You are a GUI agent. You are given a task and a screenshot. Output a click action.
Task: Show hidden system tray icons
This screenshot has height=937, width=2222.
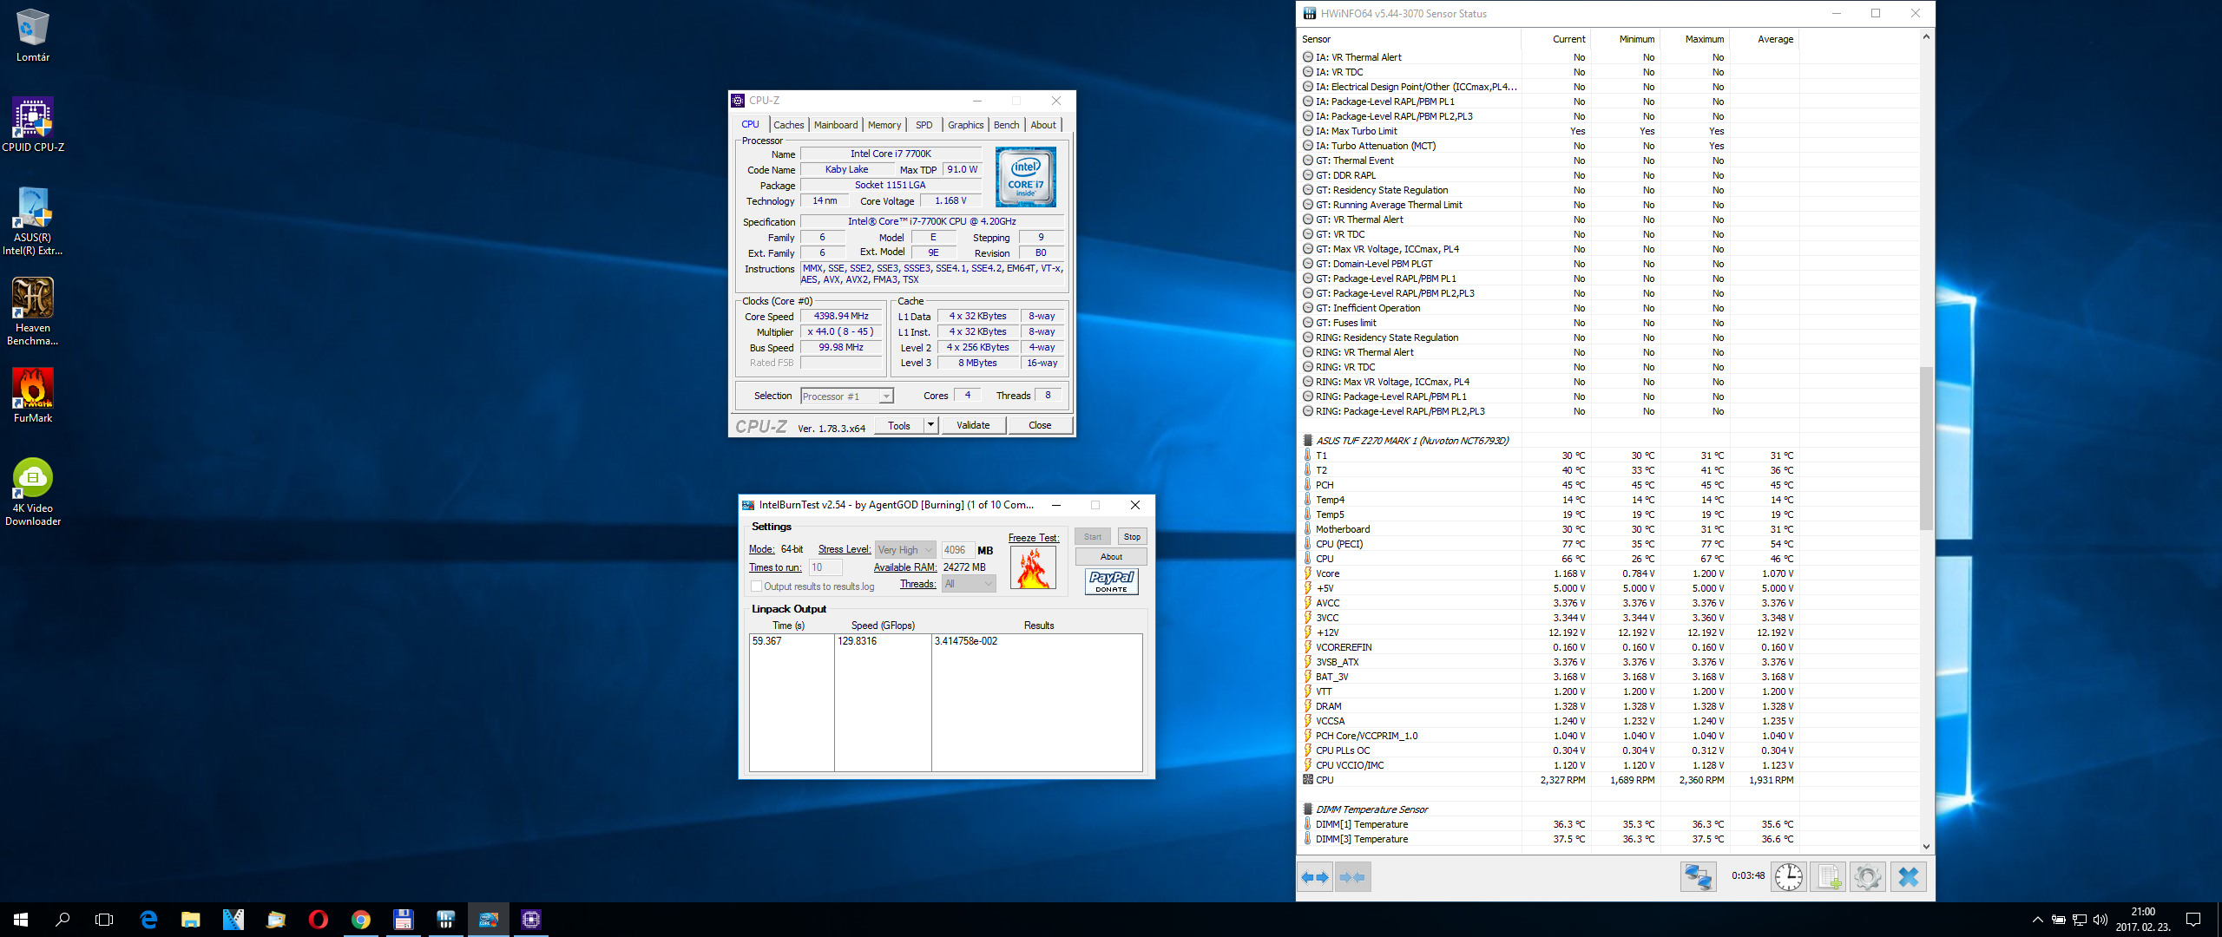[x=2037, y=920]
